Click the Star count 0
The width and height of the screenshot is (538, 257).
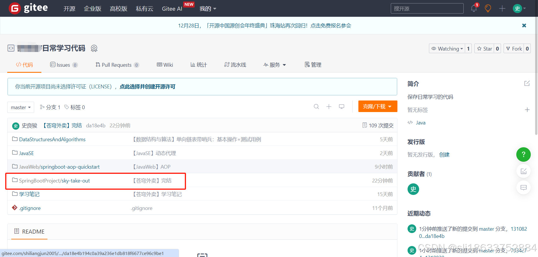tap(498, 49)
